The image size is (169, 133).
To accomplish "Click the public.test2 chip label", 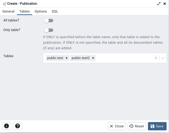I will (81, 58).
